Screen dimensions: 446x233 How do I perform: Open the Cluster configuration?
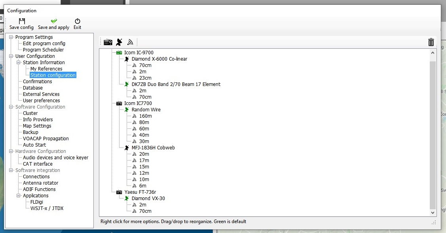(x=30, y=113)
